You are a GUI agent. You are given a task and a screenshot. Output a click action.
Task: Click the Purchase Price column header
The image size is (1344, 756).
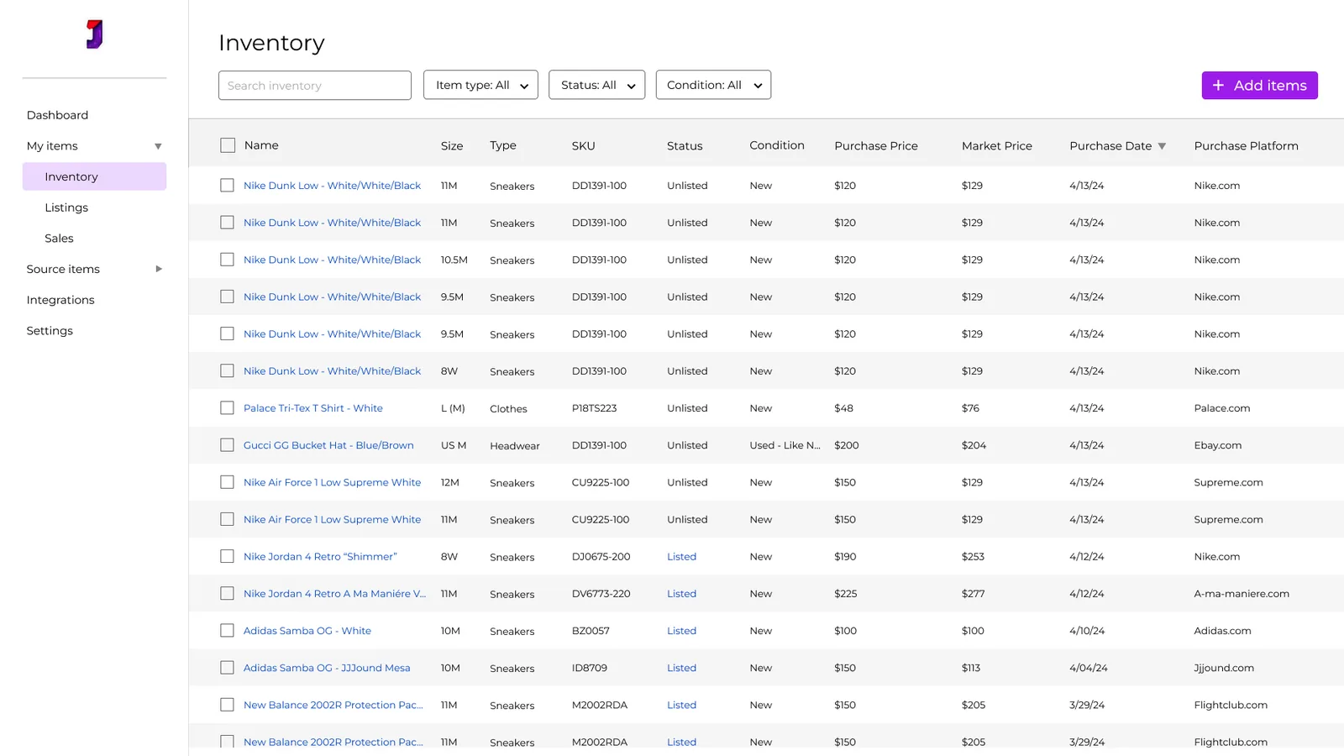click(876, 146)
